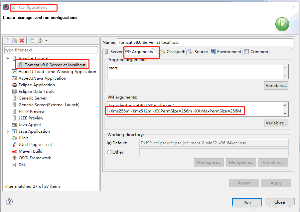Click the Close button
Viewport: 300px width, 212px height.
279,202
